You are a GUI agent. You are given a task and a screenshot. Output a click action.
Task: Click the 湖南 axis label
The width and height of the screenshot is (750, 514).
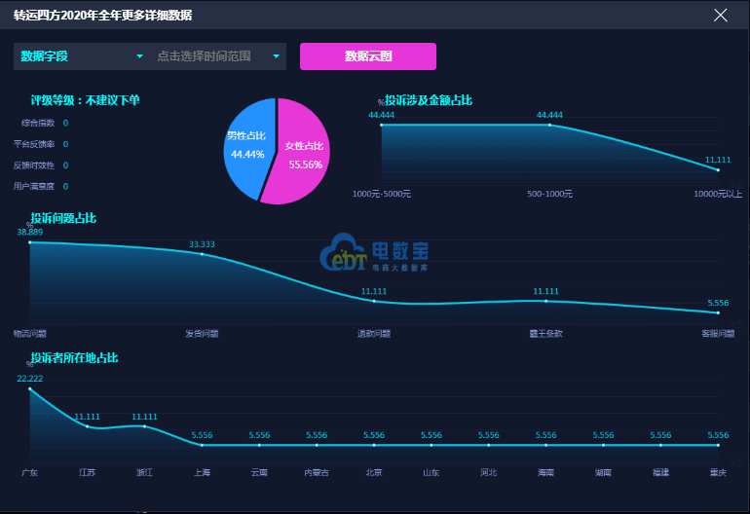[x=603, y=472]
